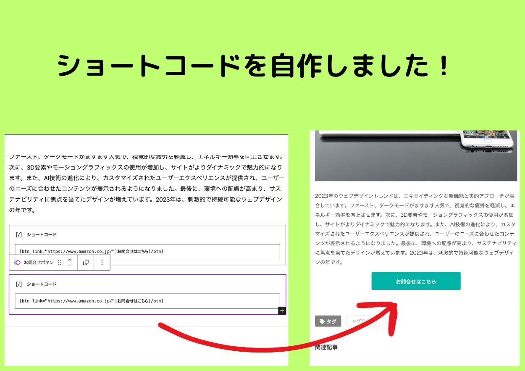Move the block down with the chevron
525x371 pixels.
point(70,265)
